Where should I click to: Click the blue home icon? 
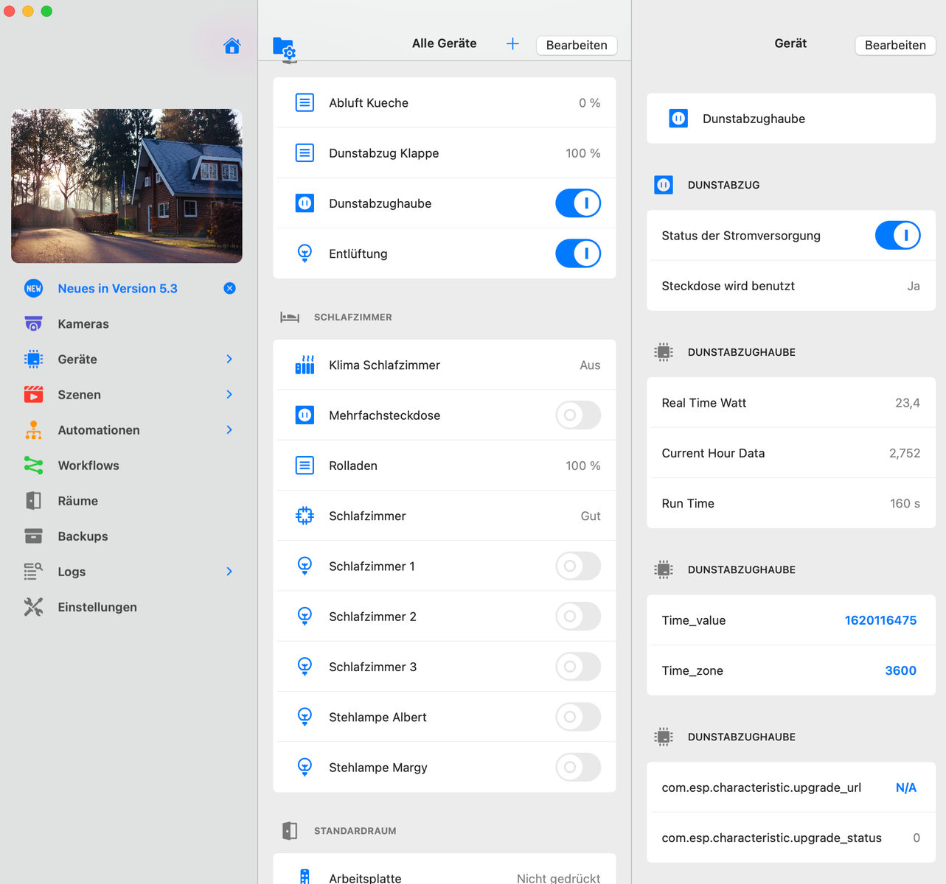pyautogui.click(x=232, y=46)
